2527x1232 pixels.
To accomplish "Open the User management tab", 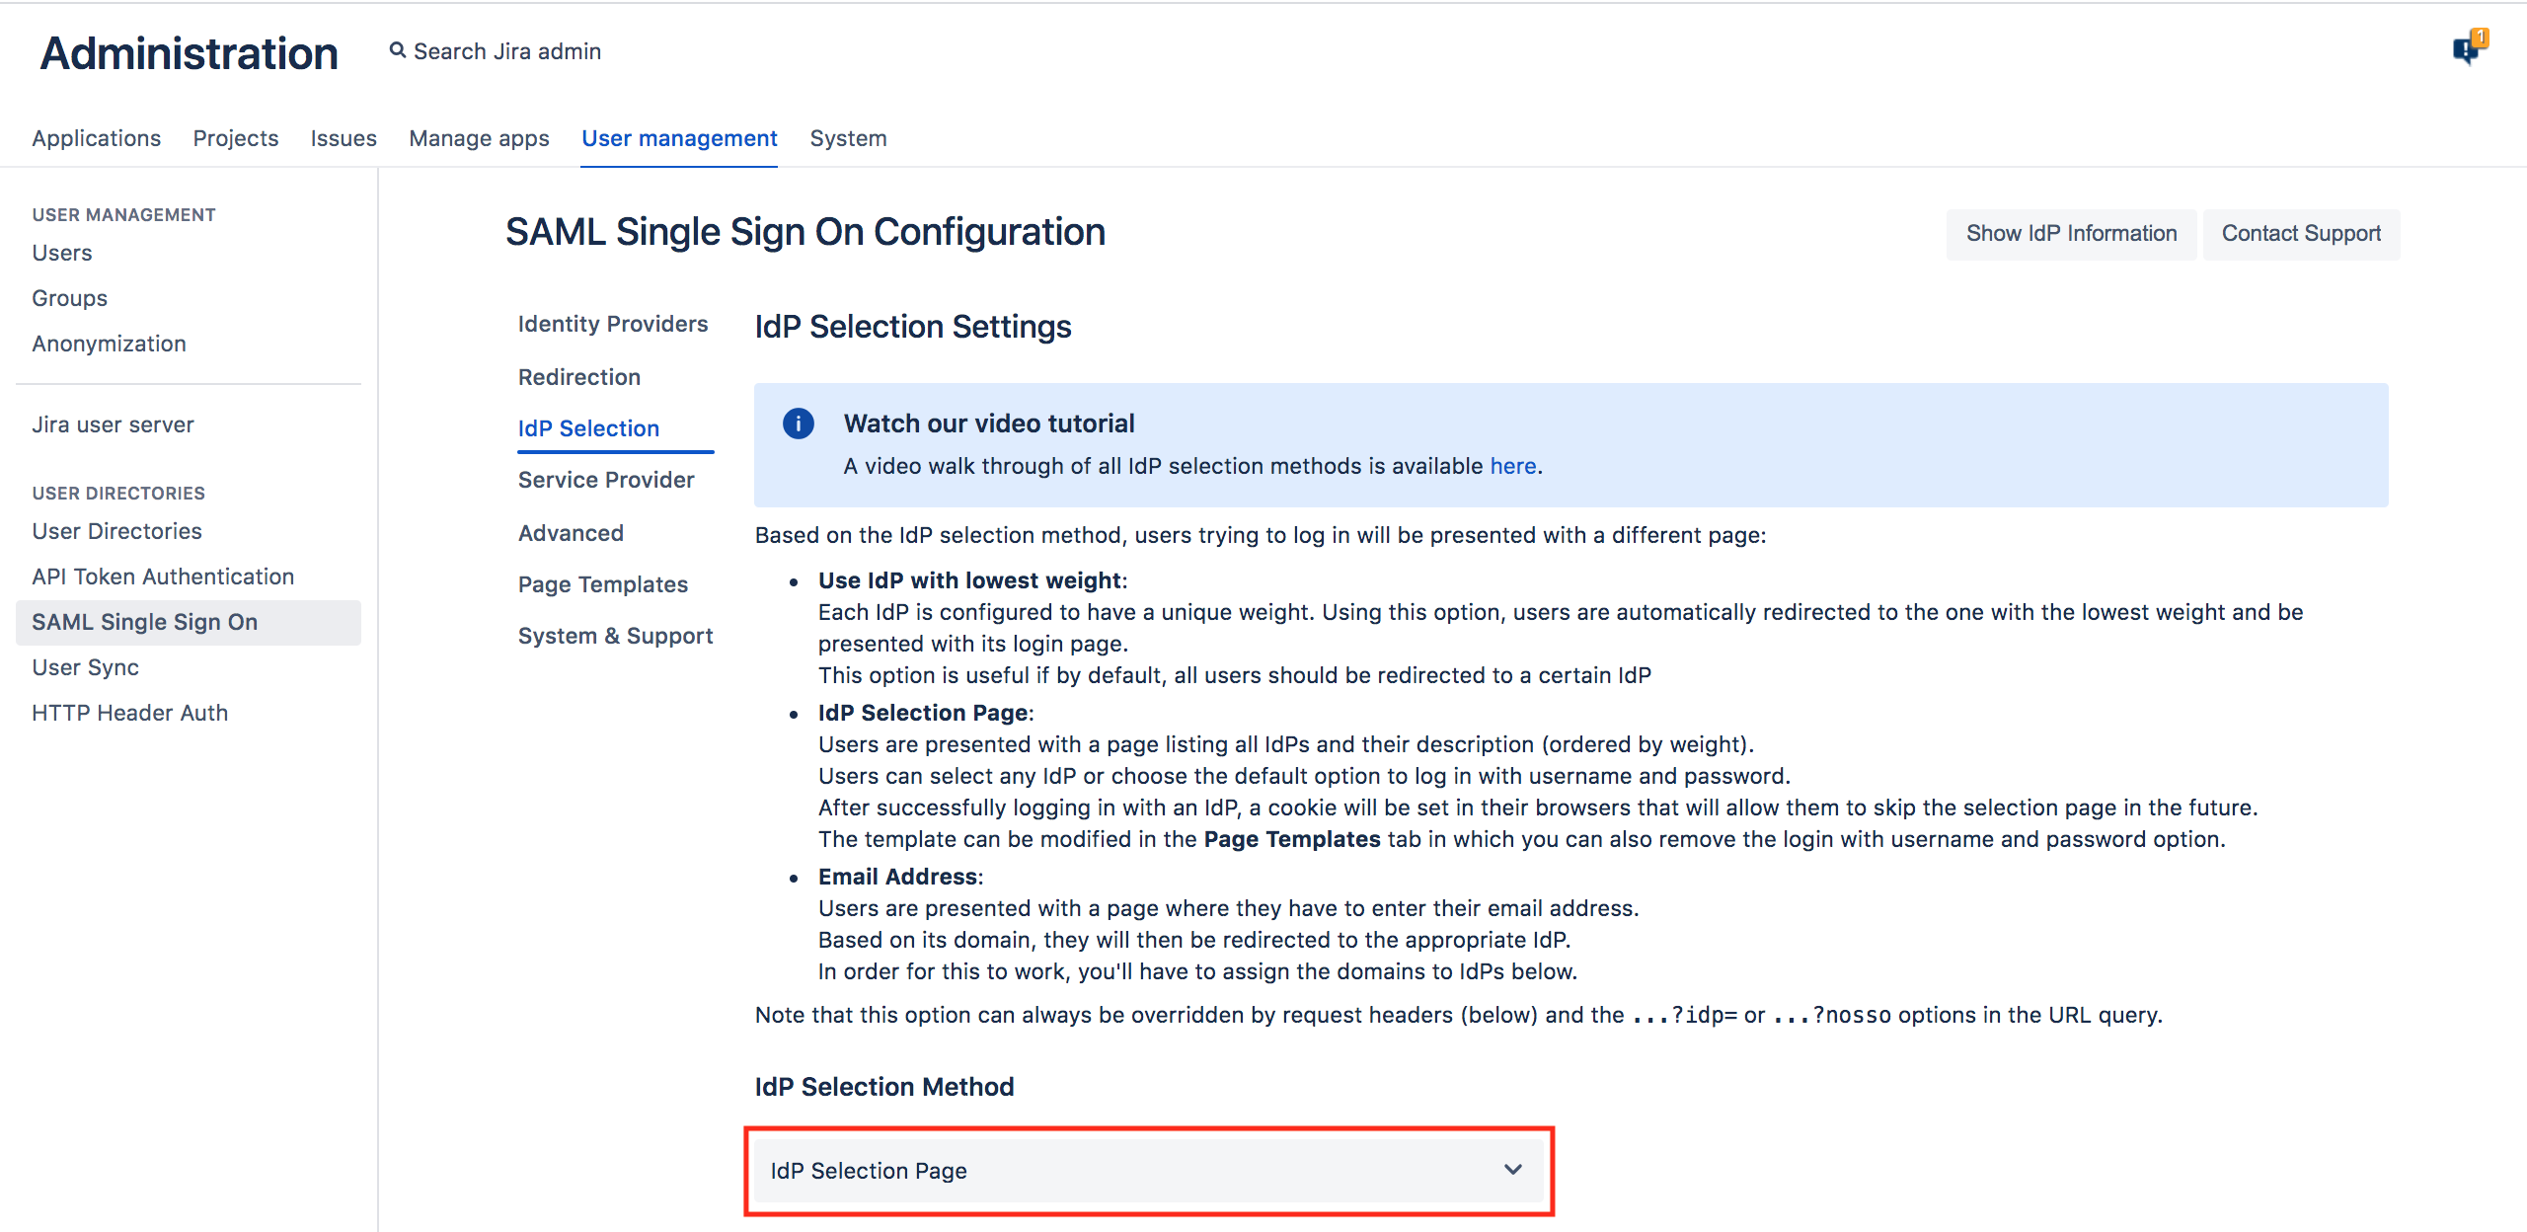I will 679,138.
